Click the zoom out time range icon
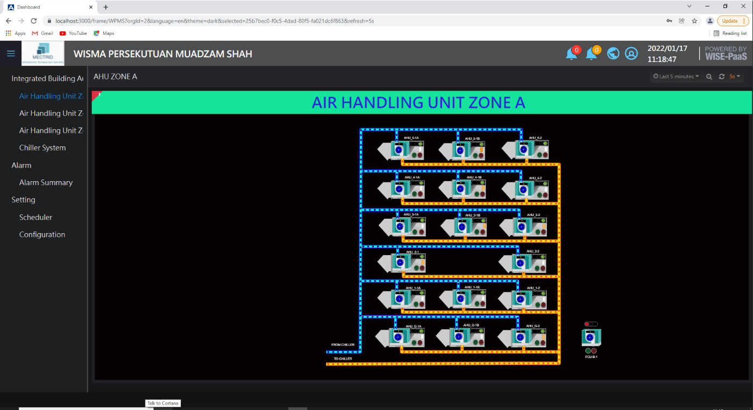The image size is (753, 410). click(709, 77)
